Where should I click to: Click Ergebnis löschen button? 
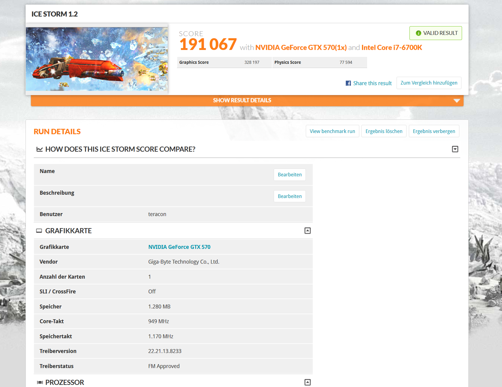point(384,131)
